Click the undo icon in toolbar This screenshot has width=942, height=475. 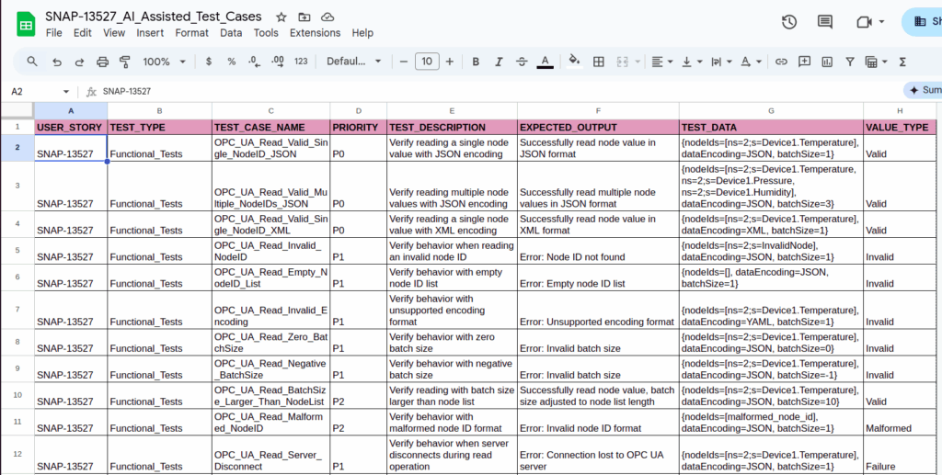click(57, 62)
